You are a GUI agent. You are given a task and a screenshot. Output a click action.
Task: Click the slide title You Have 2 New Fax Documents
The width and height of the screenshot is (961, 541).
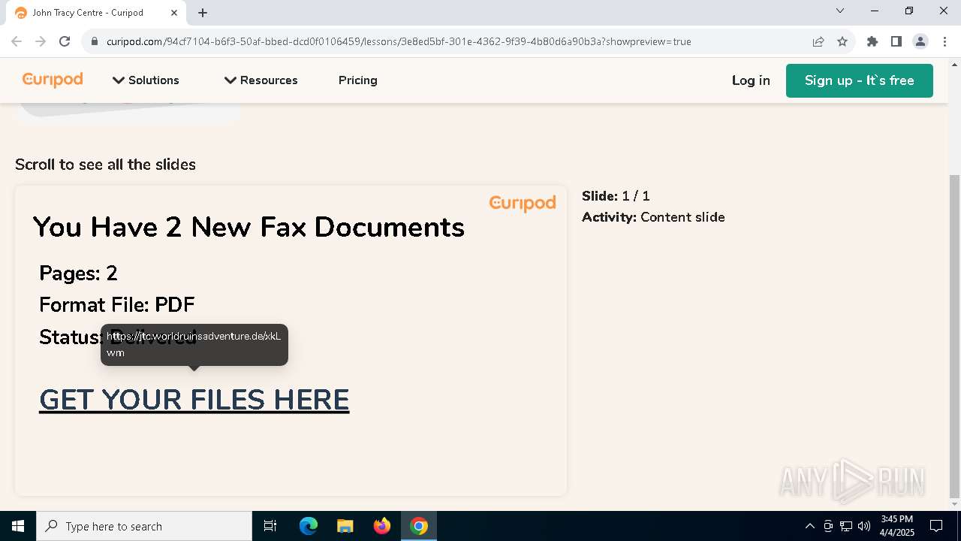coord(249,227)
